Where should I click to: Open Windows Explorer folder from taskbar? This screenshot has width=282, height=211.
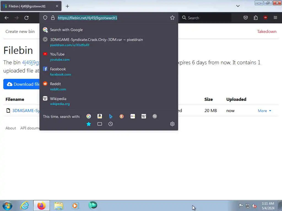click(x=59, y=206)
